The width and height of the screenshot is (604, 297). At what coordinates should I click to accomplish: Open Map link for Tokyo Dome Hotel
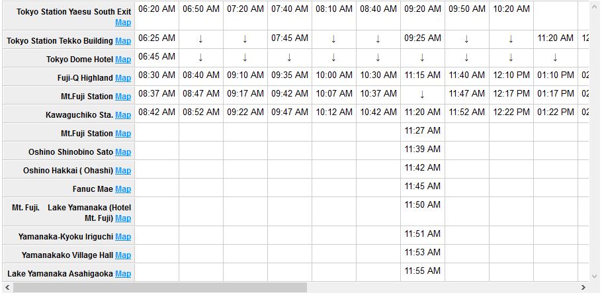pyautogui.click(x=123, y=60)
